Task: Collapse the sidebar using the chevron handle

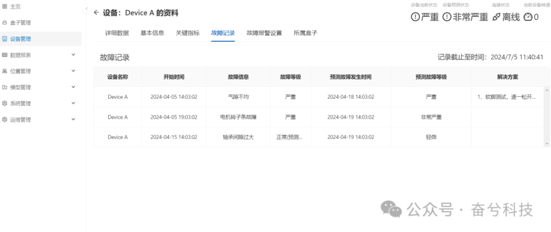Action: pos(86,9)
